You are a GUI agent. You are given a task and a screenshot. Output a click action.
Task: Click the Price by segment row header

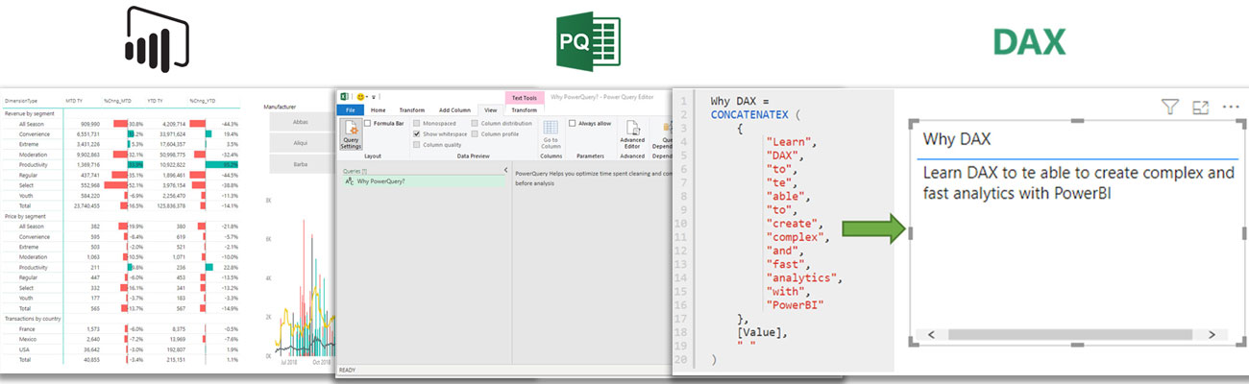24,216
